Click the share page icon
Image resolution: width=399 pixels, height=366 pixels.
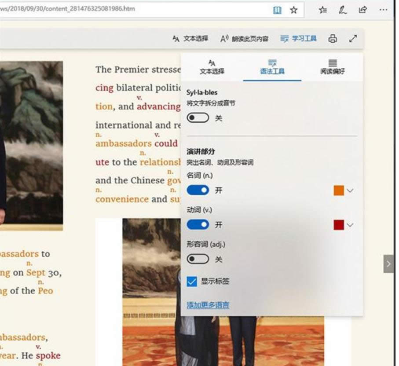(x=362, y=10)
